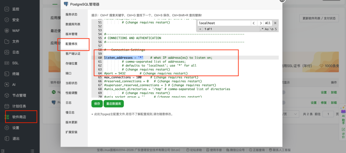Go to next search match arrow
Viewport: 346px width, 153px height.
tap(261, 23)
